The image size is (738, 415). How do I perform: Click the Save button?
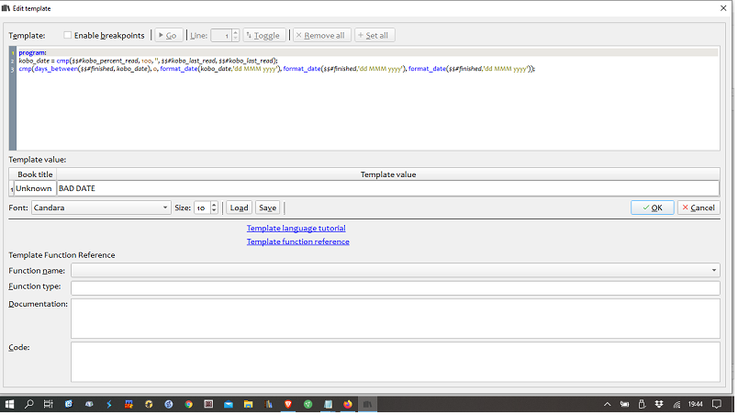[267, 207]
